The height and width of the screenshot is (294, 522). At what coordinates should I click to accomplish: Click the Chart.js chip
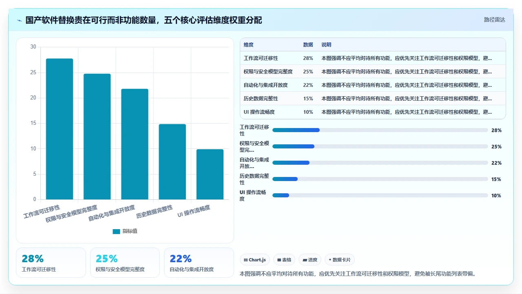tap(255, 260)
